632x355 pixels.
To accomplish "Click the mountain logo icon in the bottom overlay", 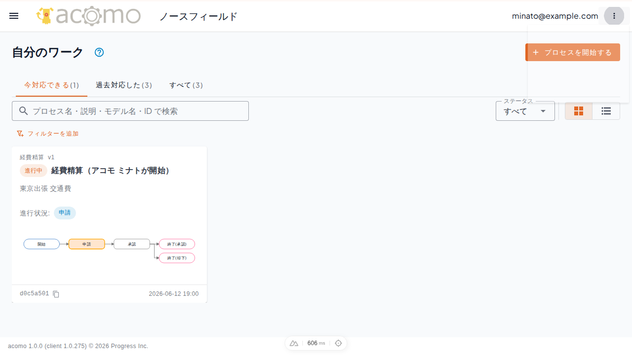I will tap(294, 343).
